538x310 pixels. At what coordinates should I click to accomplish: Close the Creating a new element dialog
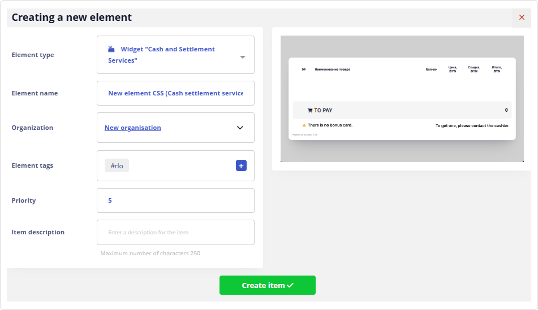(x=522, y=18)
